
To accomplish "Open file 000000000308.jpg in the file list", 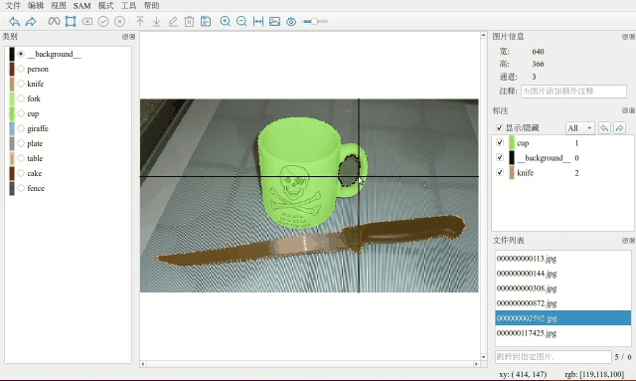I will (563, 288).
